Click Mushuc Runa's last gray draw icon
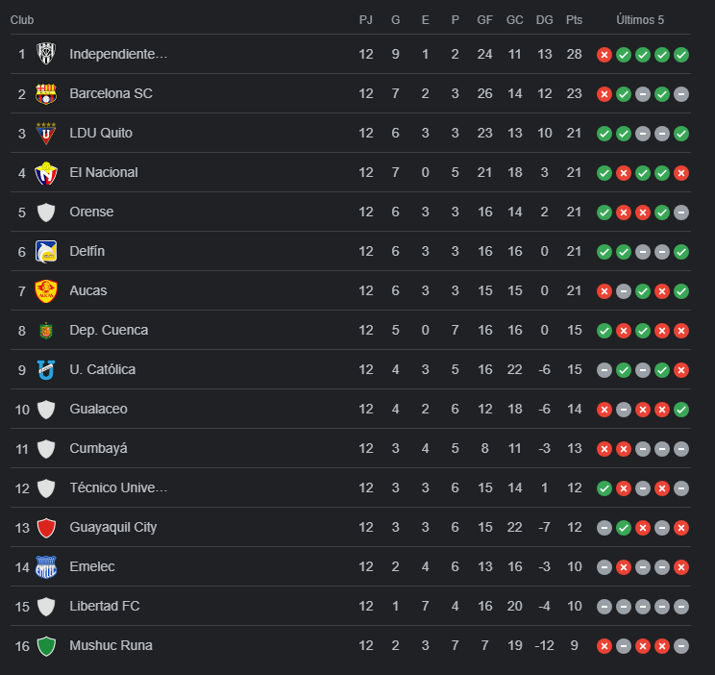The height and width of the screenshot is (675, 715). pos(681,646)
